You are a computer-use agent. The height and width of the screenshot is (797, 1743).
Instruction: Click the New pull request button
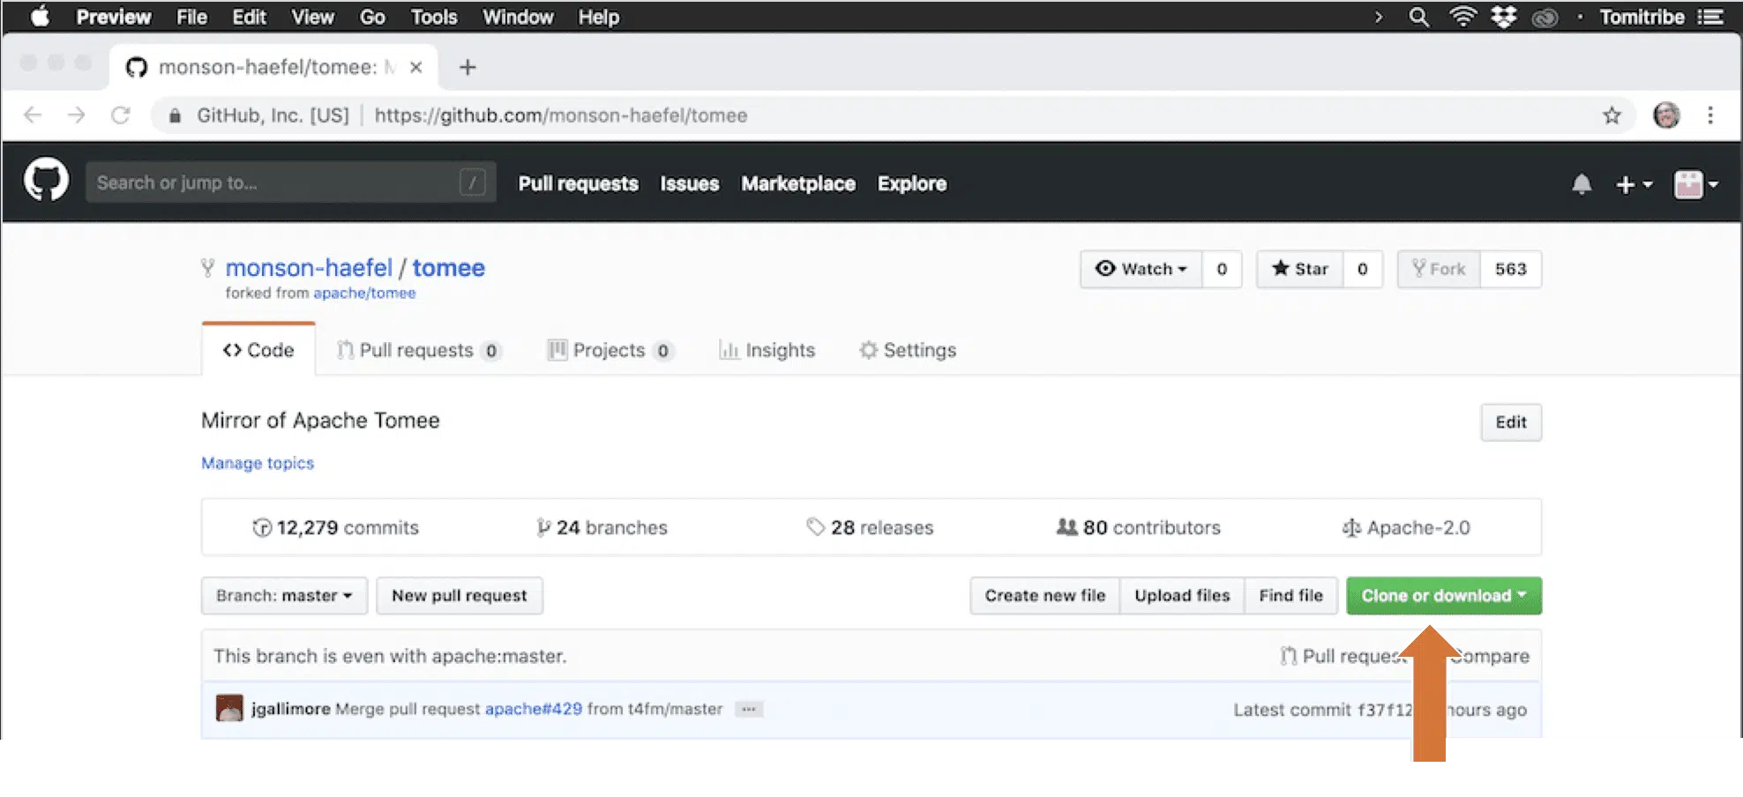[x=459, y=596]
